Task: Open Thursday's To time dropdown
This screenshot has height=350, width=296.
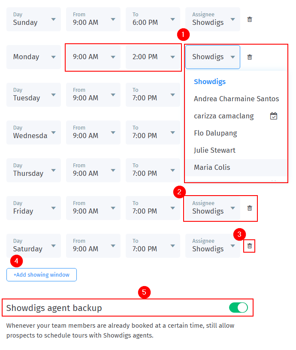Action: [153, 170]
